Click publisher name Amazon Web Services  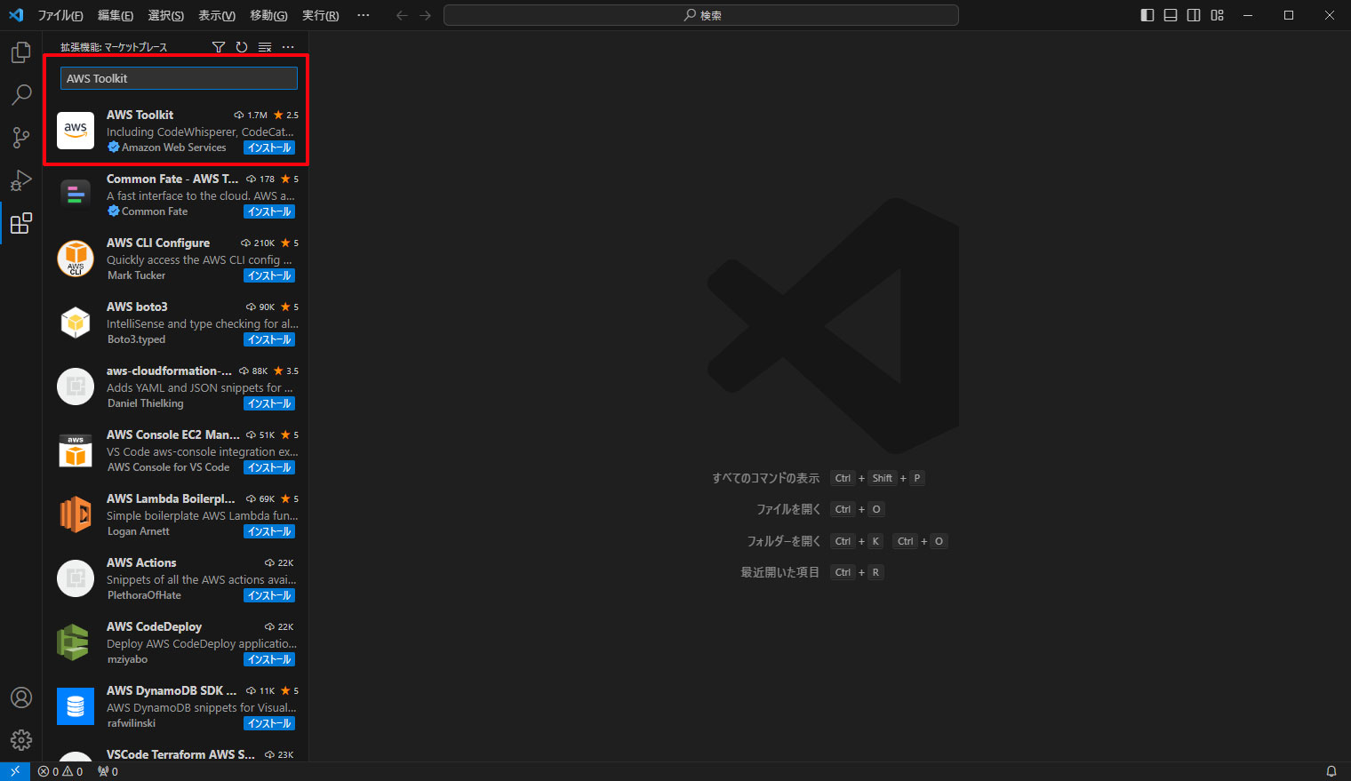[174, 147]
